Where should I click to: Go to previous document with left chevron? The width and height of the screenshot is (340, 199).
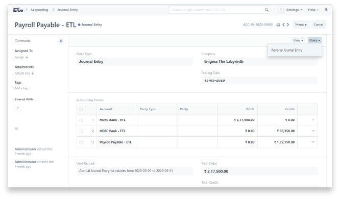coord(283,24)
